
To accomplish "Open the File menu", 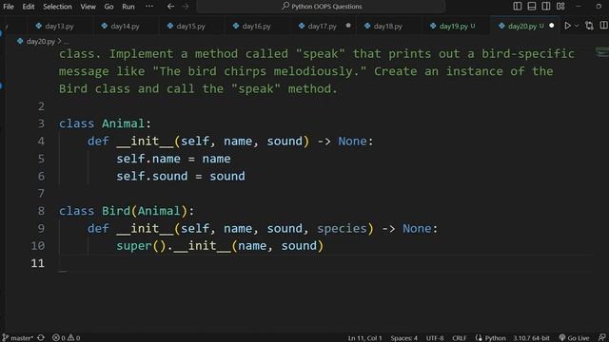I will 9,7.
